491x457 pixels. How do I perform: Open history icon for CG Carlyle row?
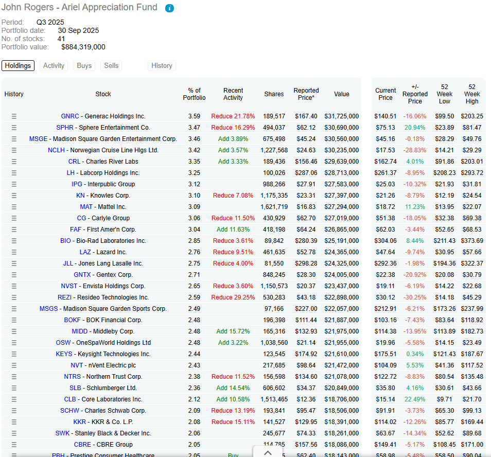click(x=14, y=218)
